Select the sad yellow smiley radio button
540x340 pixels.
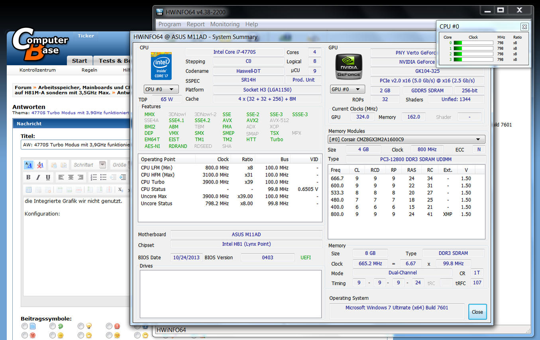click(x=53, y=336)
